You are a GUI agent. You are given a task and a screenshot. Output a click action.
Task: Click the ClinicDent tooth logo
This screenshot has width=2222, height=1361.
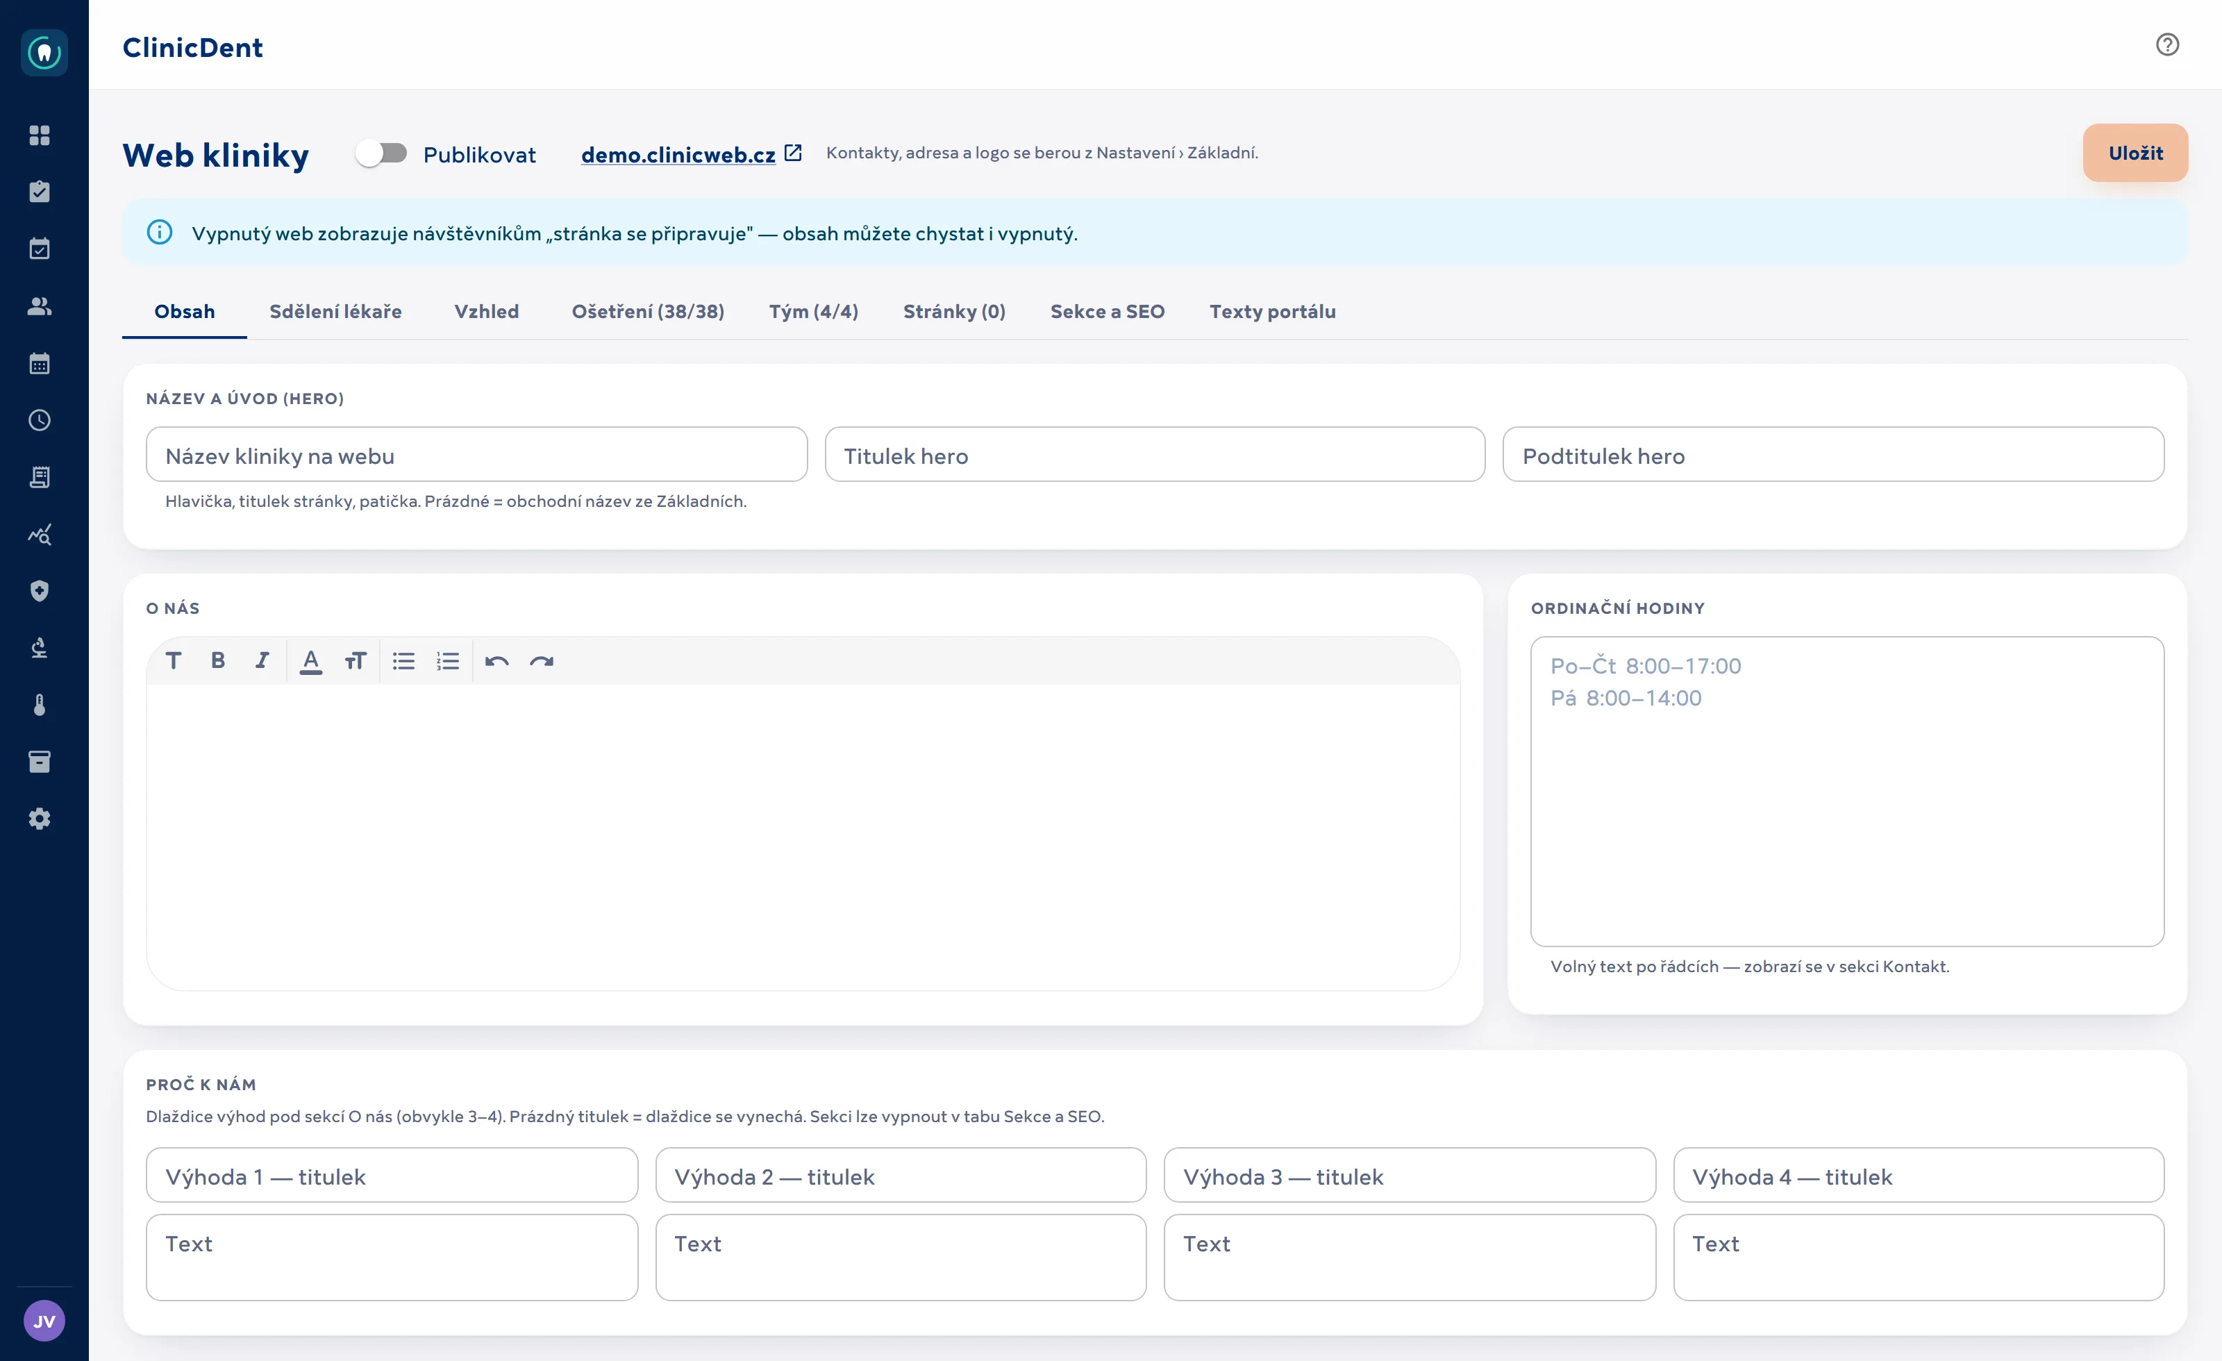pyautogui.click(x=44, y=52)
